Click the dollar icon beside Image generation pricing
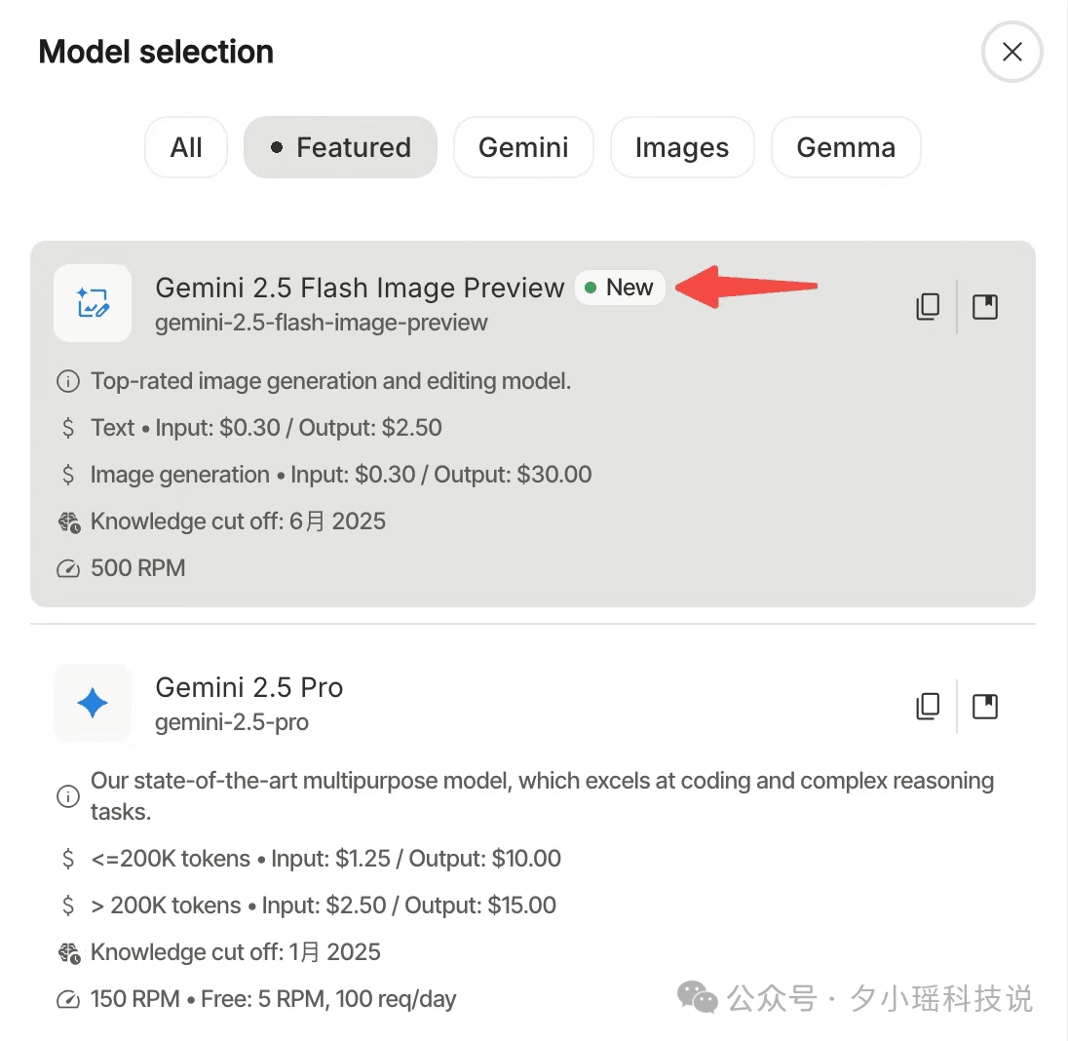This screenshot has height=1041, width=1068. 68,474
